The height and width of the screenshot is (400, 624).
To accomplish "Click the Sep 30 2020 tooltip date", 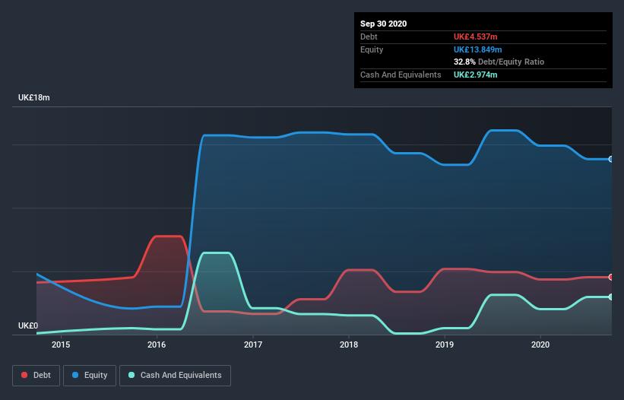I will coord(384,24).
